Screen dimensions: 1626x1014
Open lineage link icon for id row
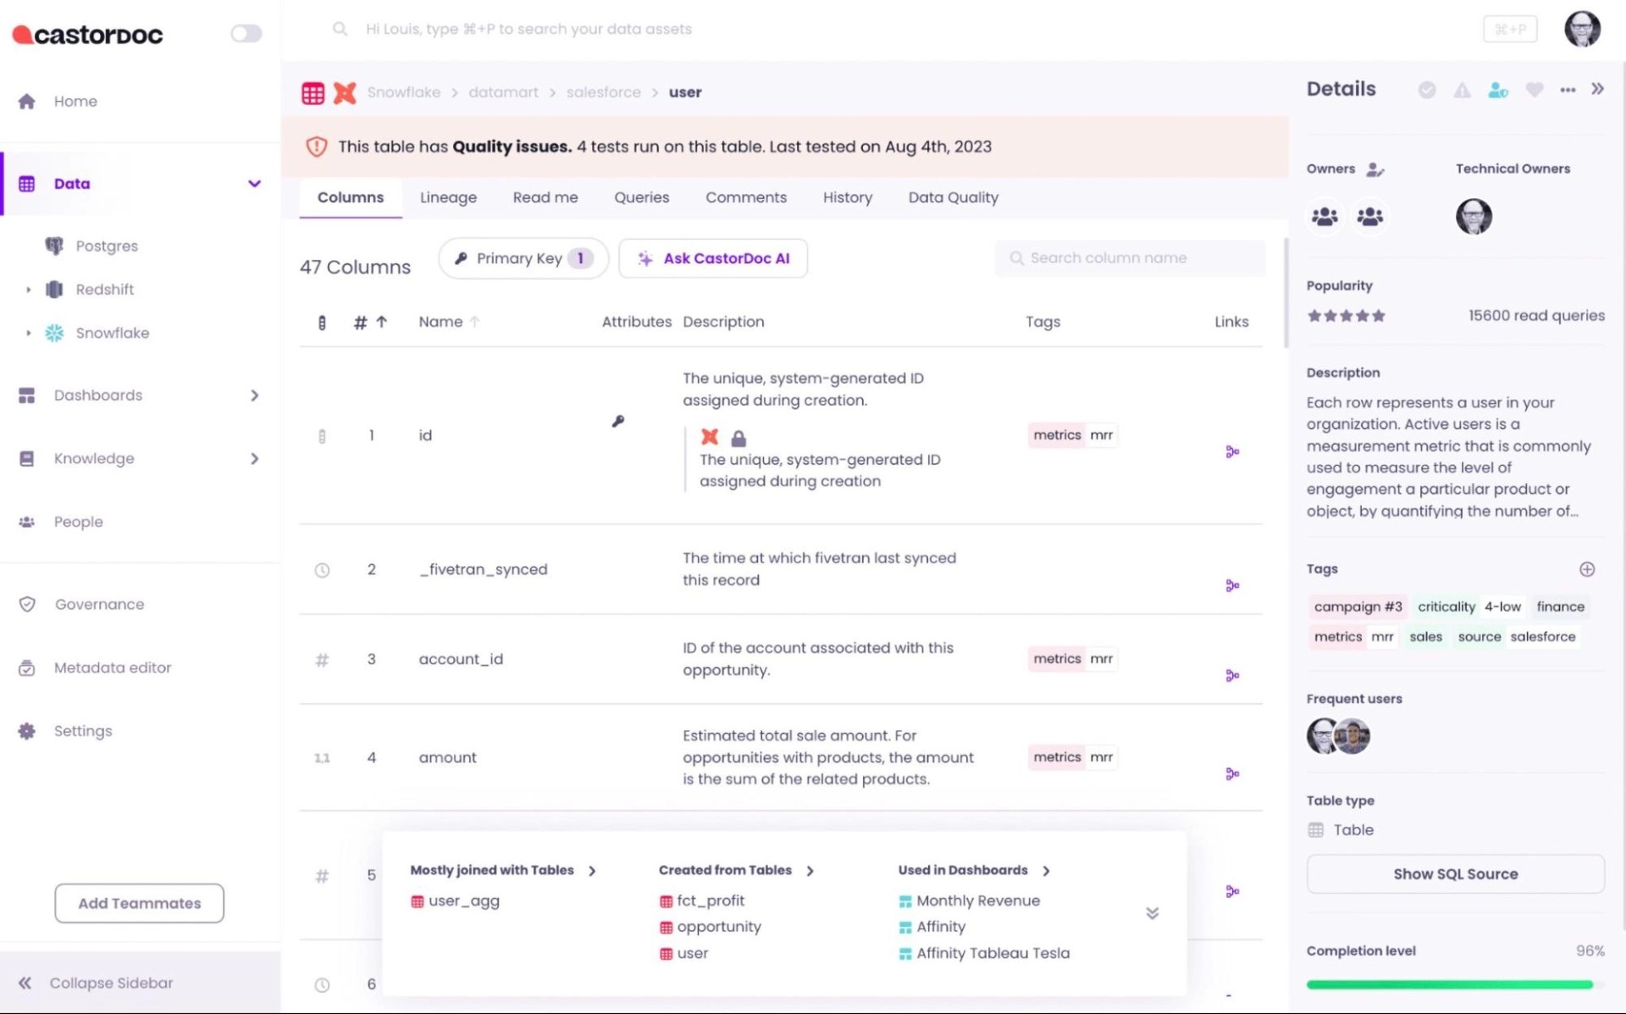point(1232,452)
